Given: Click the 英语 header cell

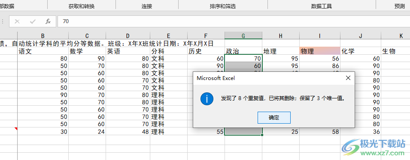Looking at the screenshot, I should (x=128, y=51).
